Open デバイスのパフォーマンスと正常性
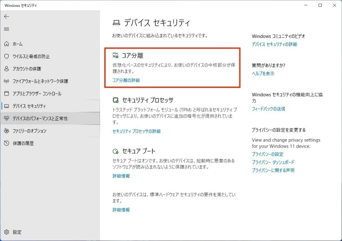 coord(40,119)
